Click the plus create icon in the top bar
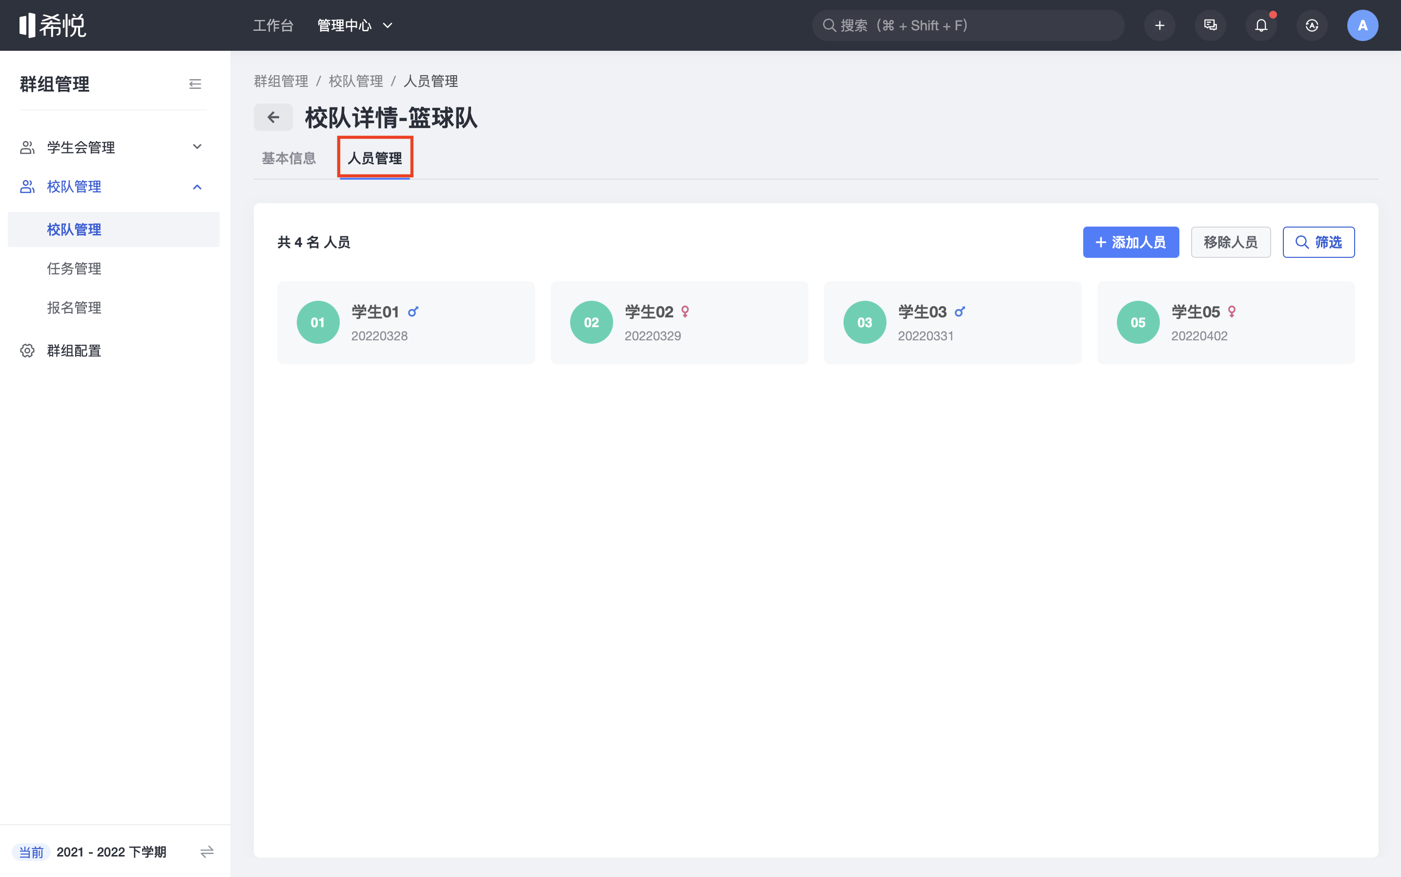 click(x=1159, y=25)
